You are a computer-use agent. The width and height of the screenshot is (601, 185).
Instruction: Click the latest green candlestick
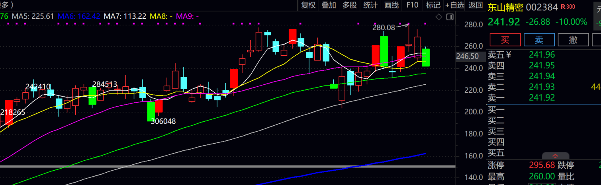pyautogui.click(x=426, y=57)
